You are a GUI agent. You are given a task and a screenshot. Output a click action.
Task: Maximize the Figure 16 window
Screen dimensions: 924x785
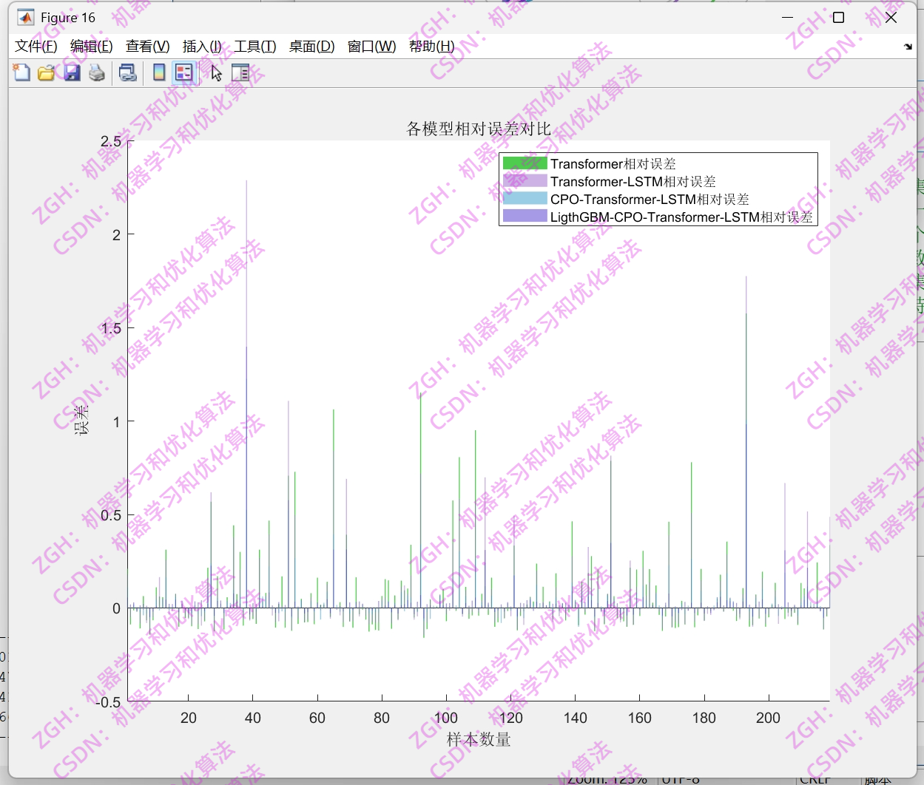[838, 18]
